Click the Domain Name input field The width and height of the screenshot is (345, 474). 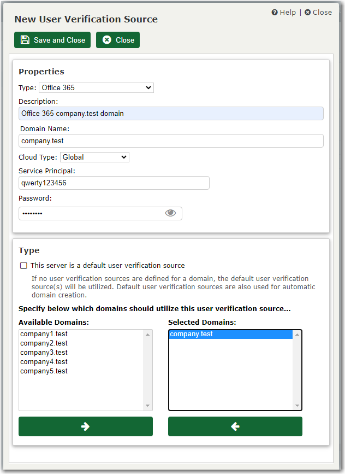click(171, 141)
